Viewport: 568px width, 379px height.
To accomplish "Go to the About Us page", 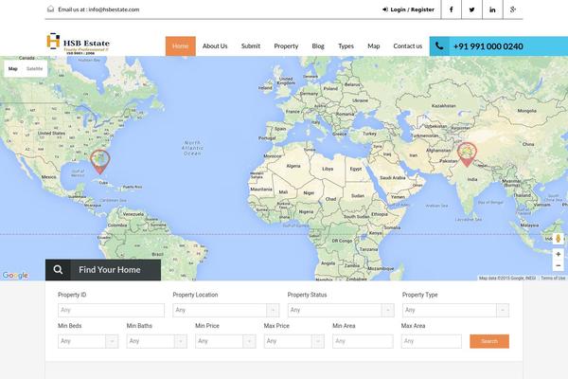I will (x=215, y=46).
